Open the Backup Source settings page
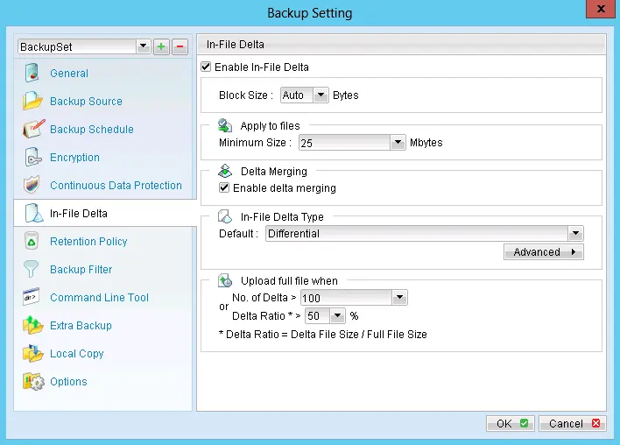 86,102
